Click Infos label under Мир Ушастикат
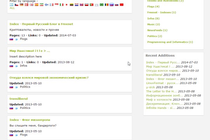Viewport: 210px width, 140px height. pyautogui.click(x=23, y=66)
